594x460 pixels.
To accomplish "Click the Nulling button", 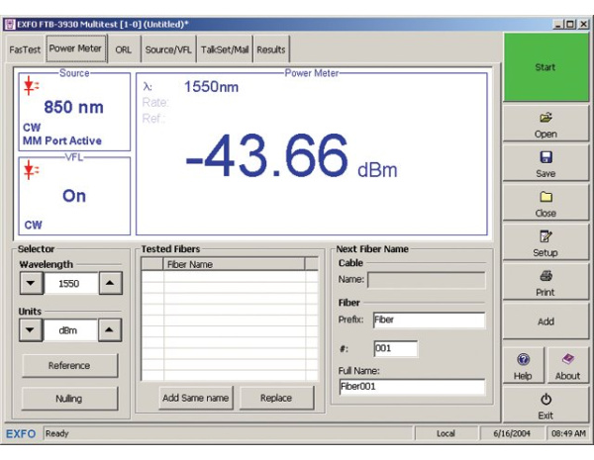I will point(68,398).
